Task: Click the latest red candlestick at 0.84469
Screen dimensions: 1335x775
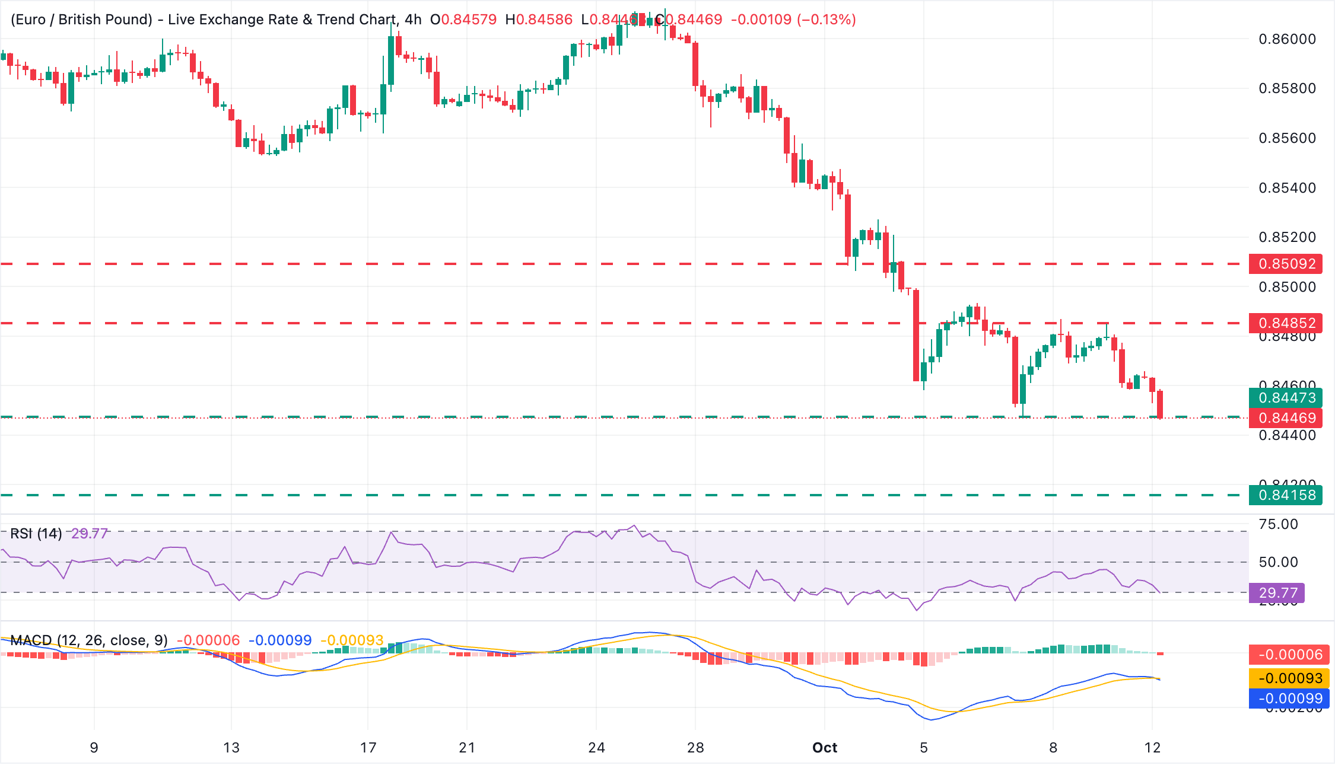Action: (1160, 404)
